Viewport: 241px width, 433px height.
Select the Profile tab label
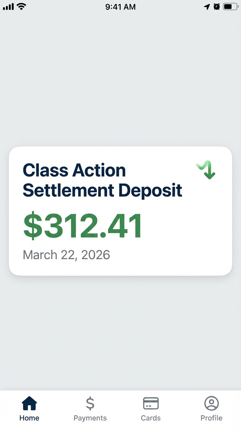[211, 418]
